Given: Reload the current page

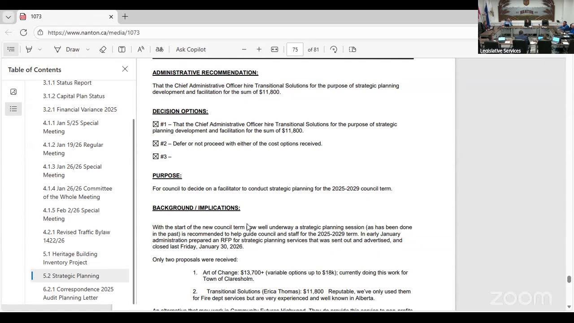Looking at the screenshot, I should tap(23, 32).
